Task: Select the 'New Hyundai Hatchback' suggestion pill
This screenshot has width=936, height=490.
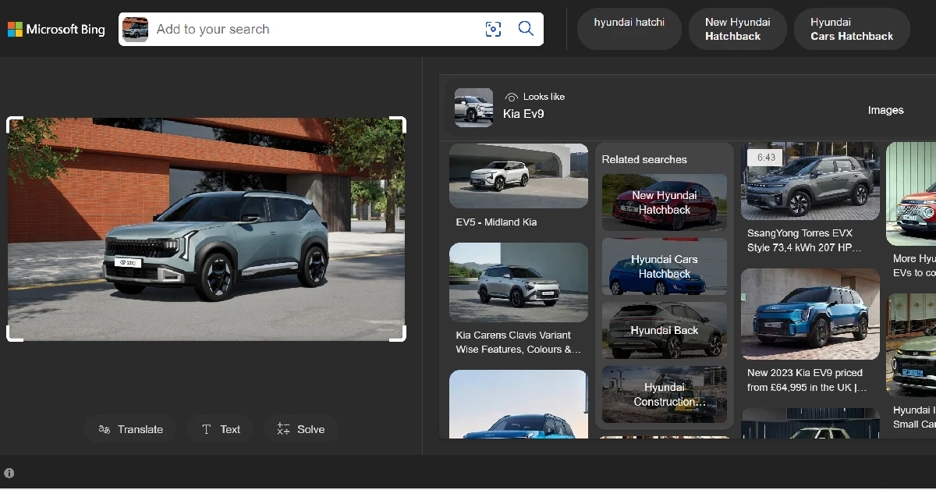Action: click(737, 29)
